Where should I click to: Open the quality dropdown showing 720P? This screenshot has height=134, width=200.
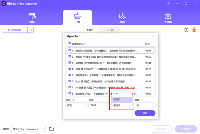pyautogui.click(x=99, y=105)
